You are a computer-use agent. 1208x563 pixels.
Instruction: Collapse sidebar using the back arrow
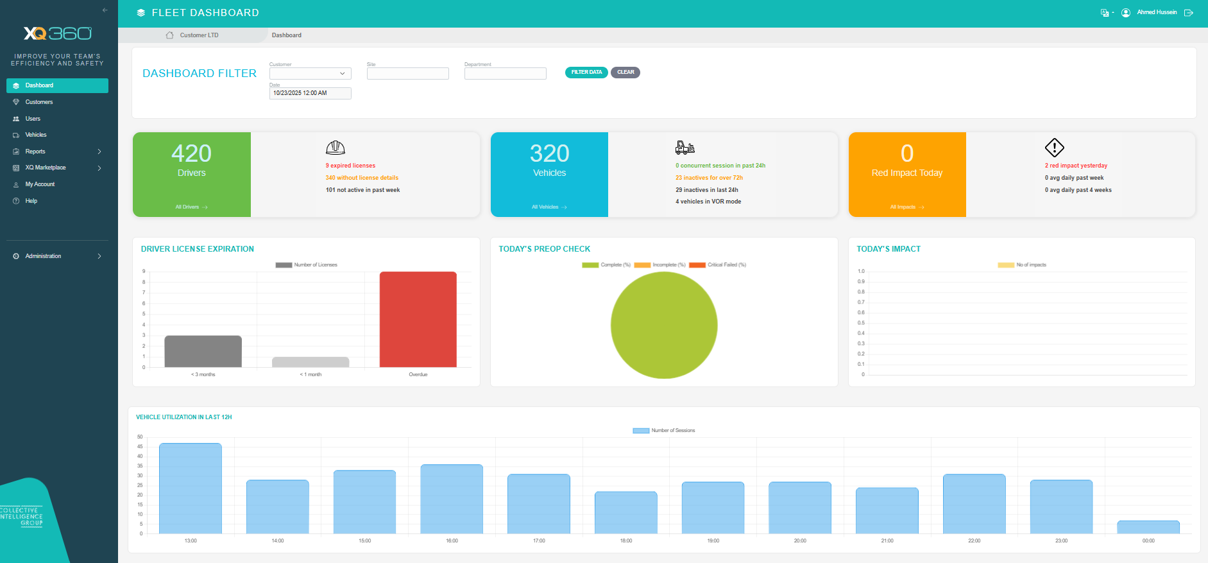point(105,10)
